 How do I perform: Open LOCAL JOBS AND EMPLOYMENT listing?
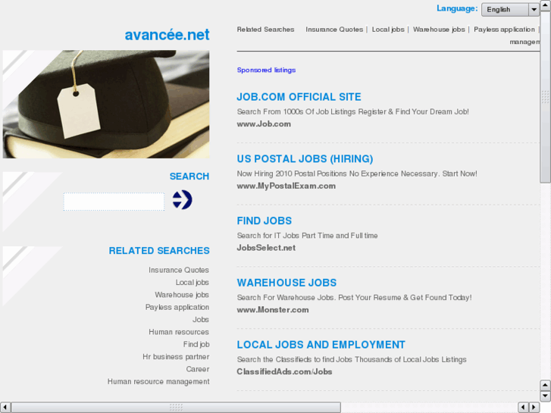pos(321,345)
